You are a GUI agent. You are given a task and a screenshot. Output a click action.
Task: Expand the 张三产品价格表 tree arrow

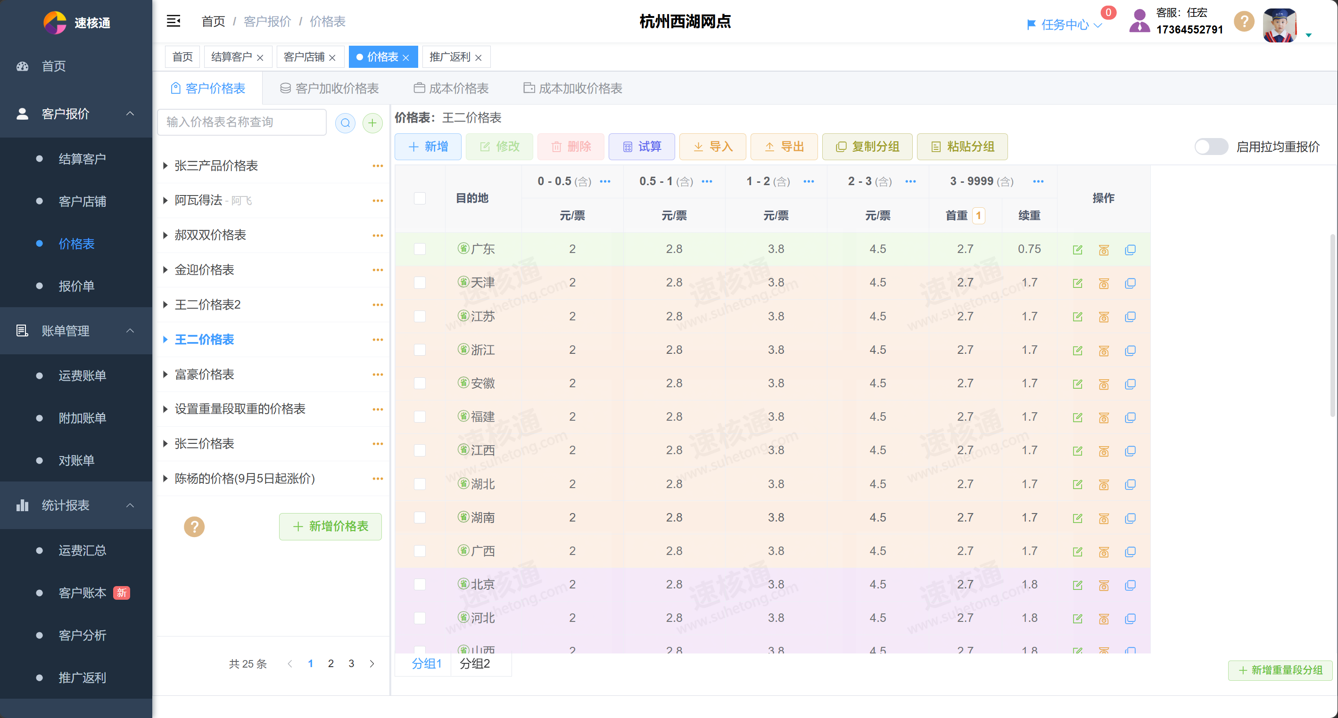point(165,166)
